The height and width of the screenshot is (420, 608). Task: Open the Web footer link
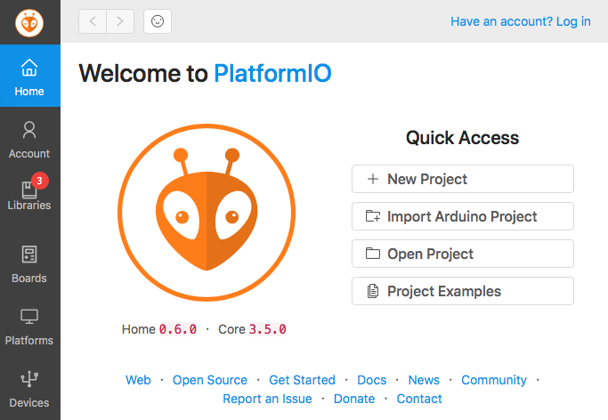138,380
